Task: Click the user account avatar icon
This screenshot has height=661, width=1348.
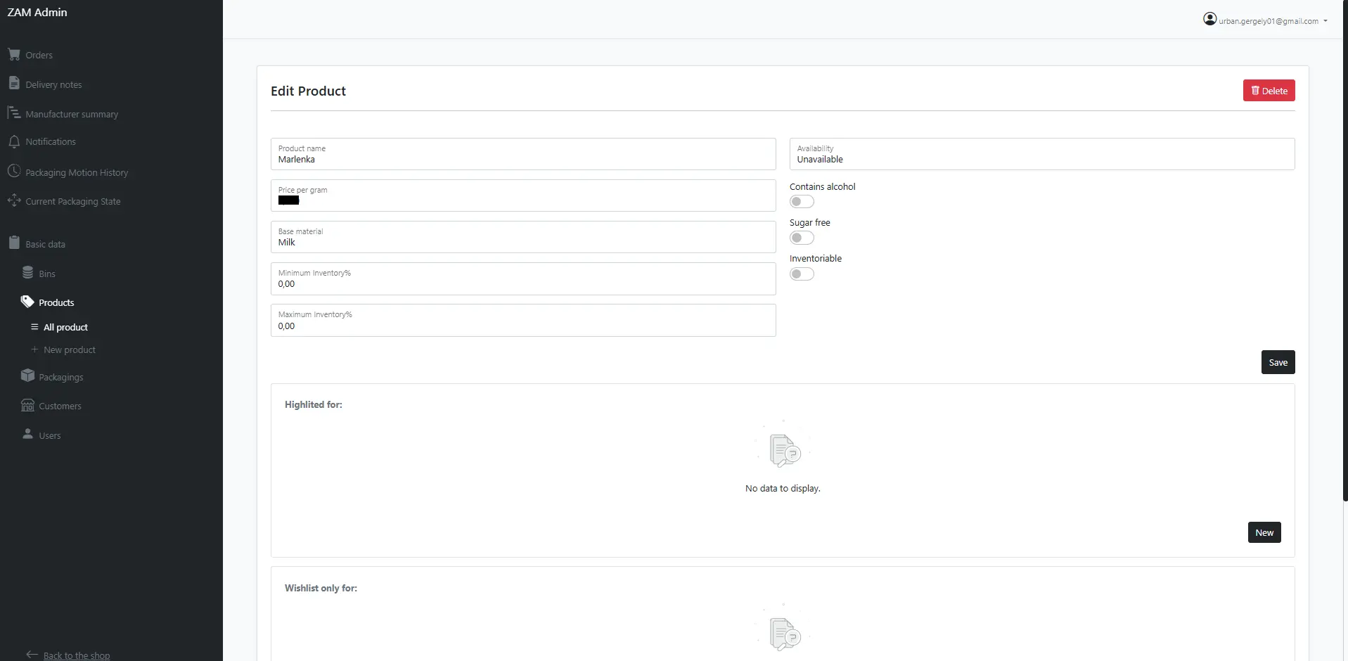Action: 1209,19
